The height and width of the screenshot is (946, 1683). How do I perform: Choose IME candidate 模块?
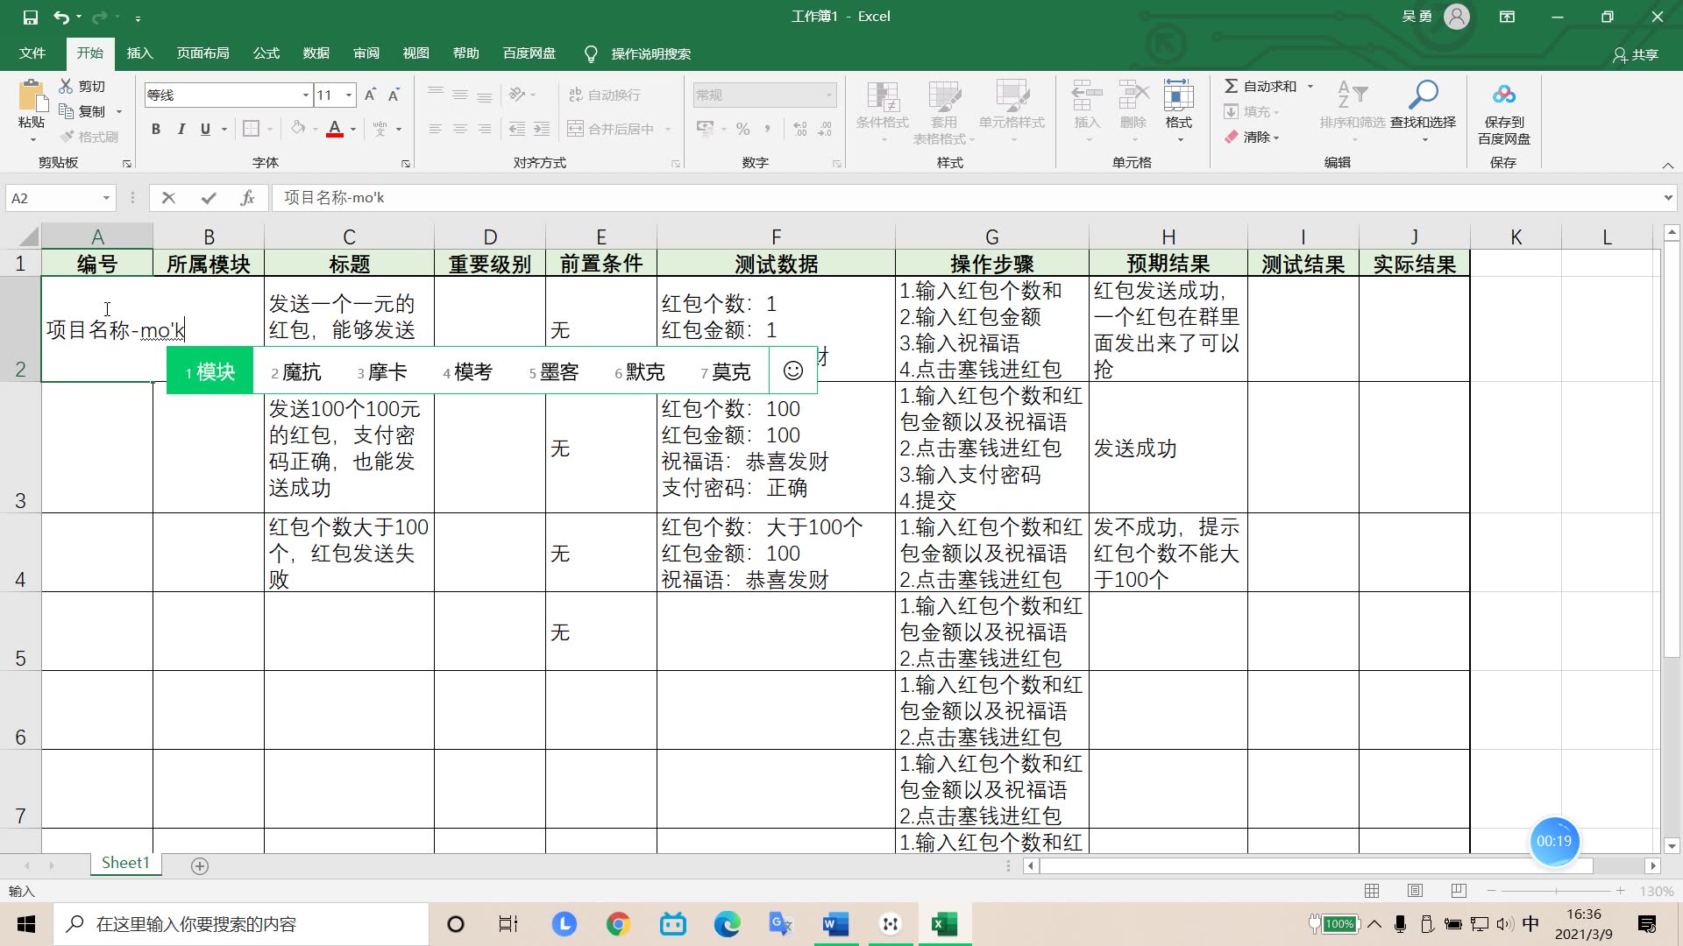[210, 371]
